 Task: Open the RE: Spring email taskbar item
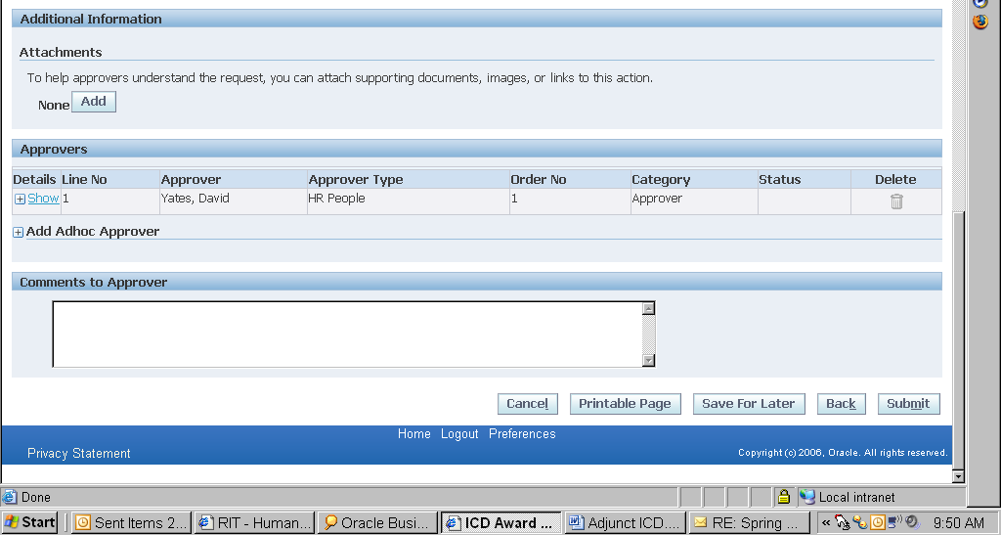(749, 522)
